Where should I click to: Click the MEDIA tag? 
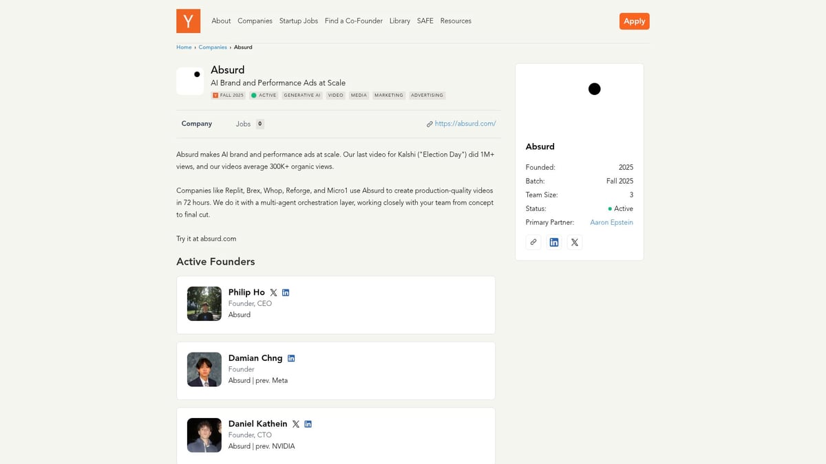click(359, 96)
